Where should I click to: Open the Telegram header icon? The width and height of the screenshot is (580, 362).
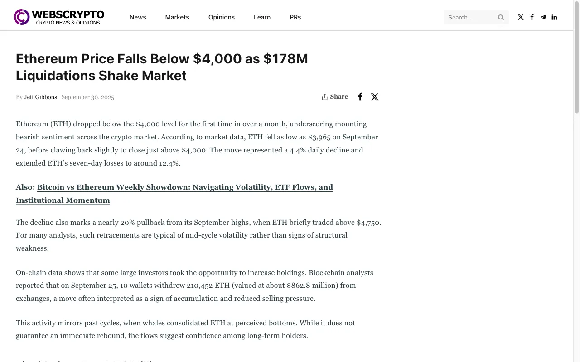543,17
